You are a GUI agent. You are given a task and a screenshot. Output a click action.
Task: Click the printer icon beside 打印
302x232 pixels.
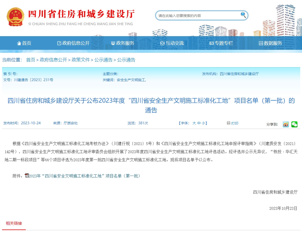tap(228, 123)
